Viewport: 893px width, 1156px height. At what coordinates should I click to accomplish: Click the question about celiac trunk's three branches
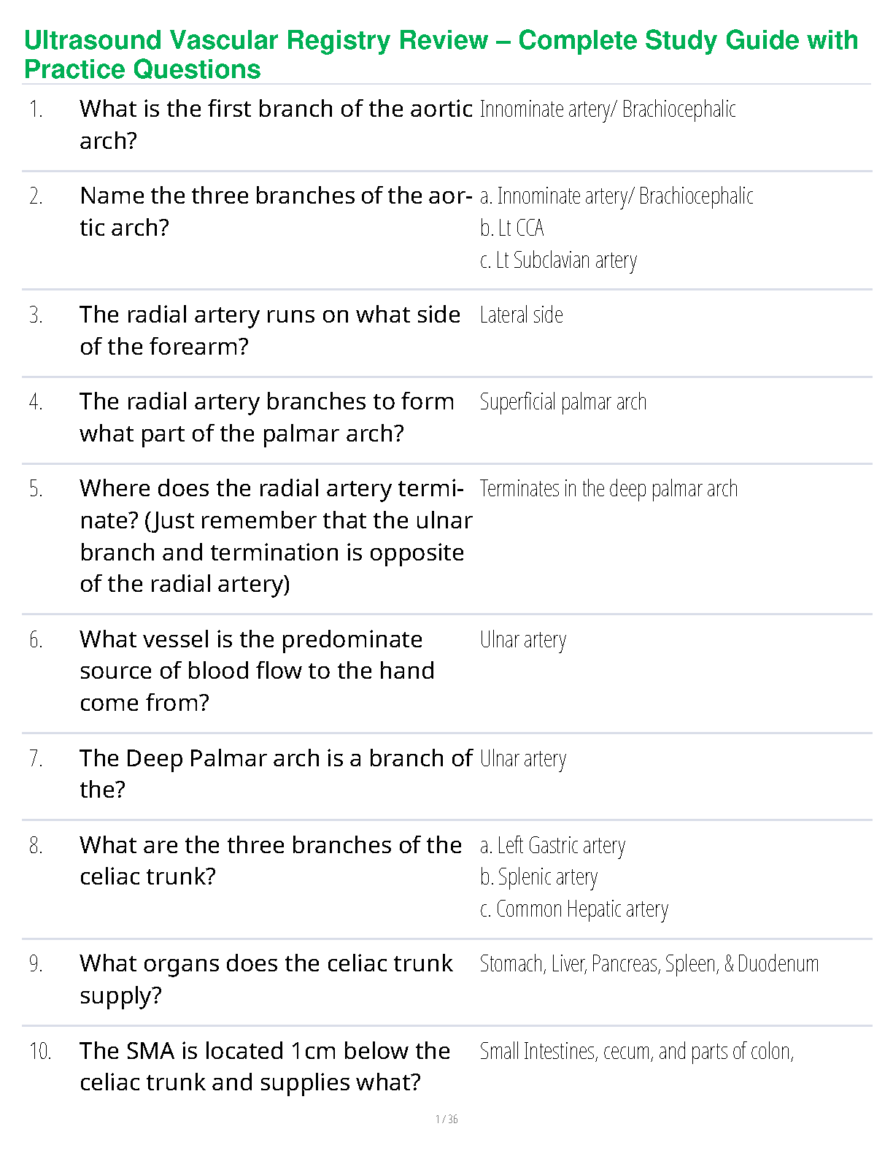pos(271,860)
